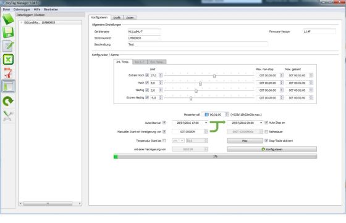Open the Auto Stop date dropdown
The image size is (346, 223).
pos(261,123)
